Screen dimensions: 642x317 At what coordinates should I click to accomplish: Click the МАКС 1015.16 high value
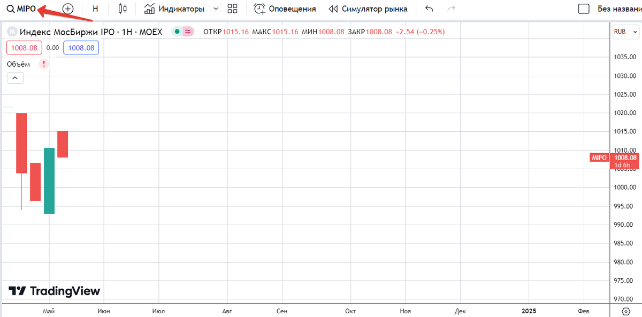[275, 32]
